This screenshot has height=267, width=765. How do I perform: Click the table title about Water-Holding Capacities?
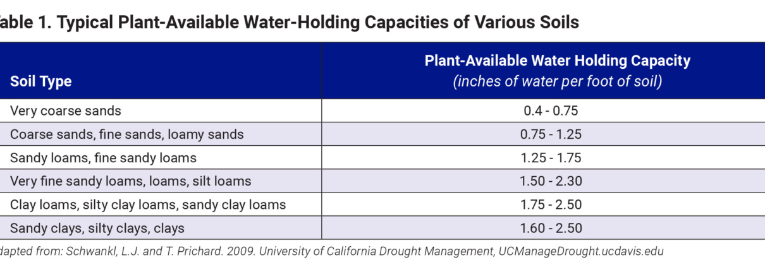pos(288,23)
